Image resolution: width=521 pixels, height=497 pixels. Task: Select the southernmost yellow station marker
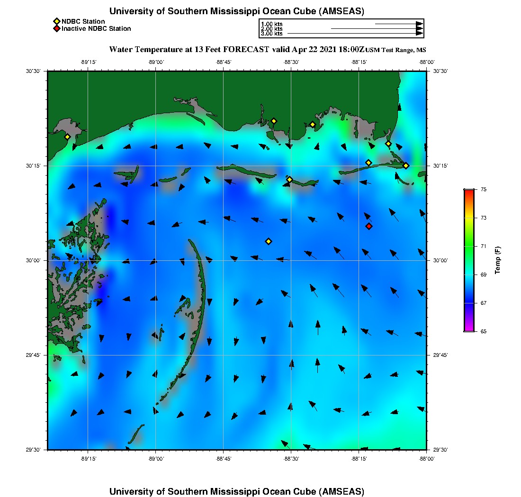(269, 241)
